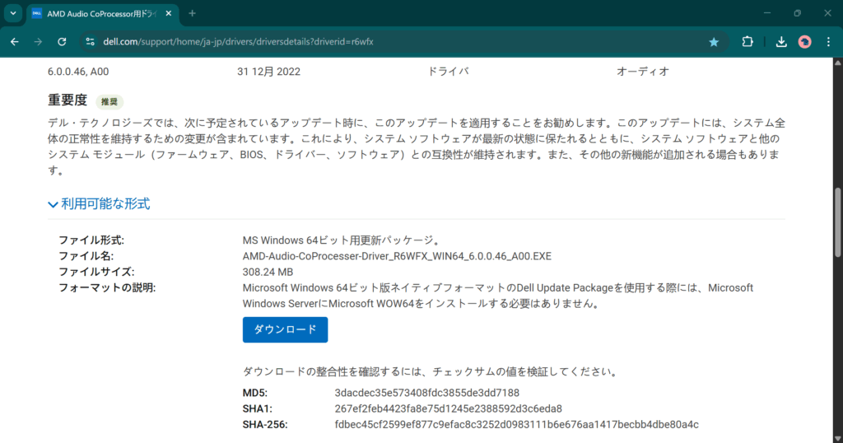Click the 推奨 importance badge
This screenshot has width=843, height=443.
(x=109, y=101)
